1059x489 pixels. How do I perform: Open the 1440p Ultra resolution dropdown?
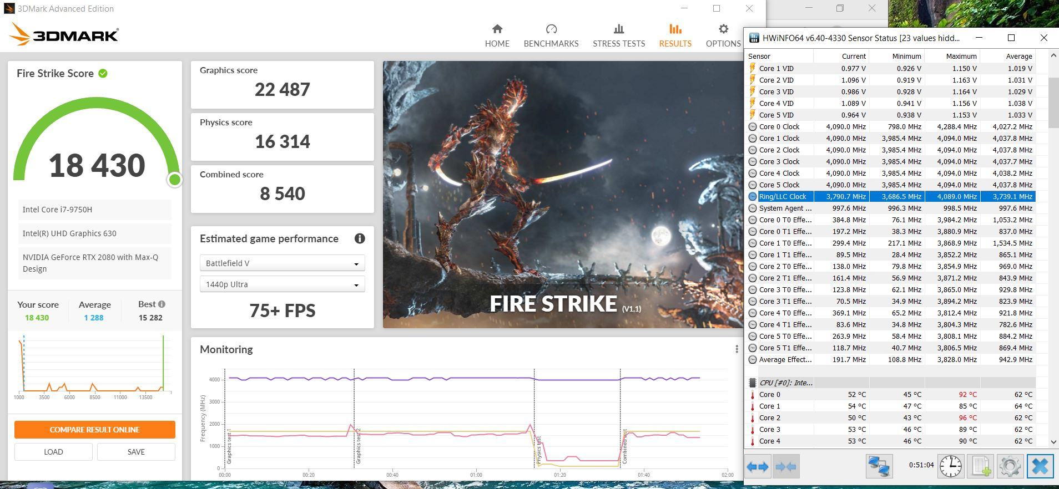282,284
